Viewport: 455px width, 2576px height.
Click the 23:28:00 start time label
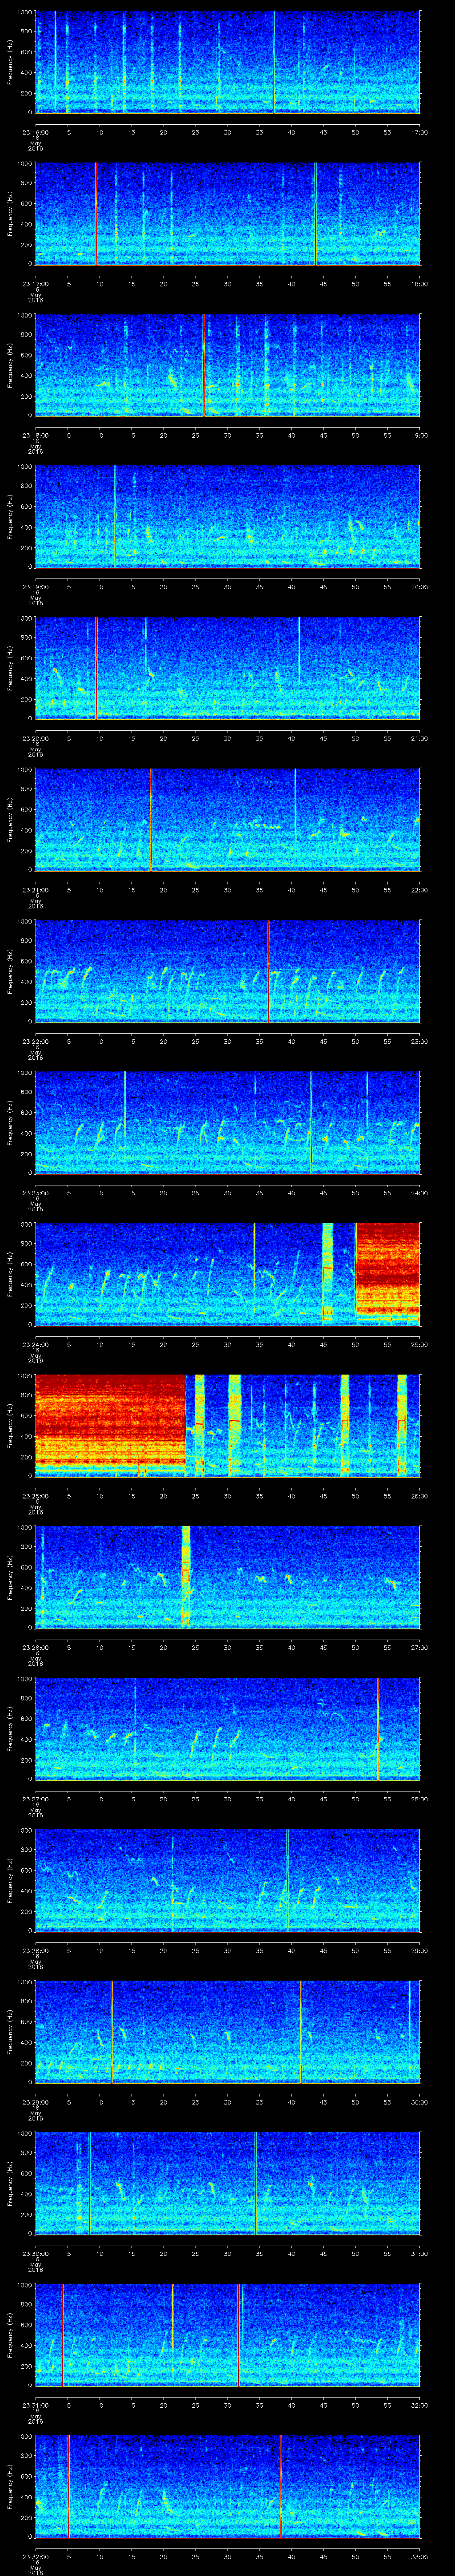[36, 1950]
